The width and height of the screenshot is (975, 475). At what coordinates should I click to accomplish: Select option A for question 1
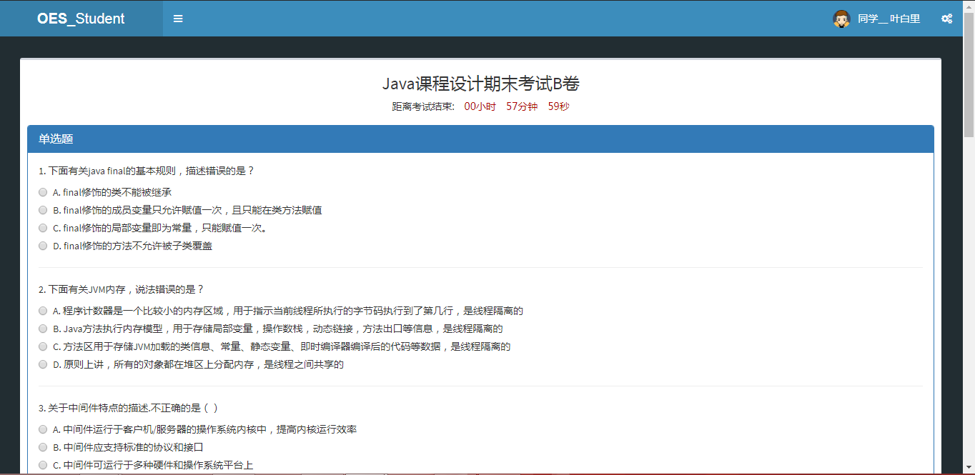(x=43, y=191)
